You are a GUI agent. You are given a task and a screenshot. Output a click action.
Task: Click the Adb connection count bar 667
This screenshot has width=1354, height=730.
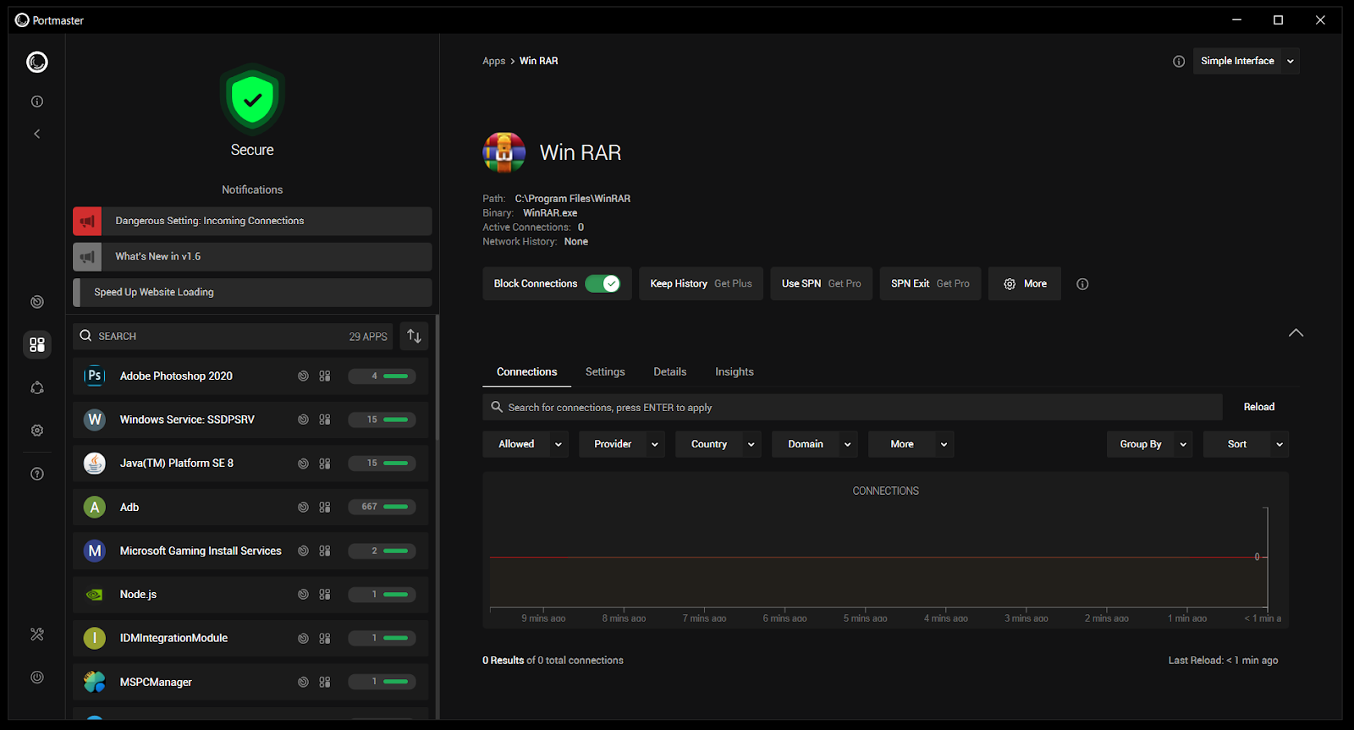(x=382, y=507)
